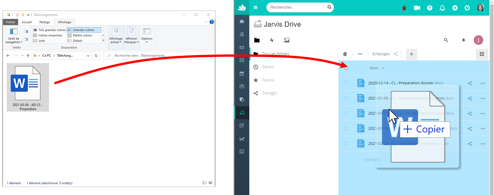Click the Drive search magnifier icon
This screenshot has height=195, width=494.
point(446,40)
